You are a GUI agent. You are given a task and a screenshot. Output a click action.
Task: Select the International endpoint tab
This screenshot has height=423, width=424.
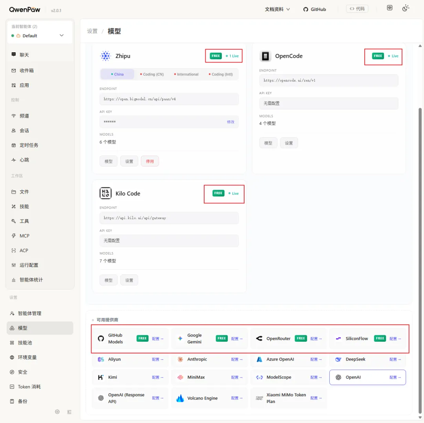[186, 74]
